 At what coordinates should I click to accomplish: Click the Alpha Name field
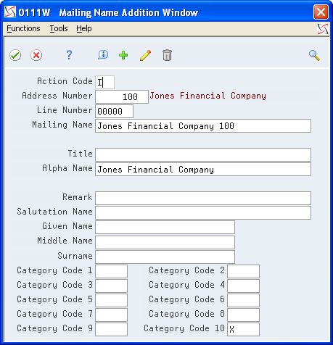(x=203, y=169)
